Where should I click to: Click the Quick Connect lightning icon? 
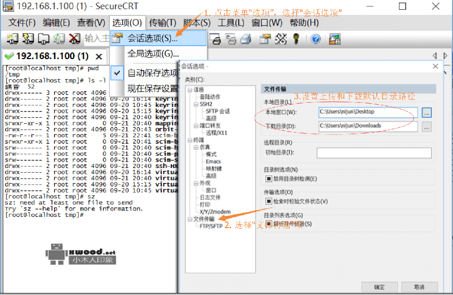coord(28,39)
